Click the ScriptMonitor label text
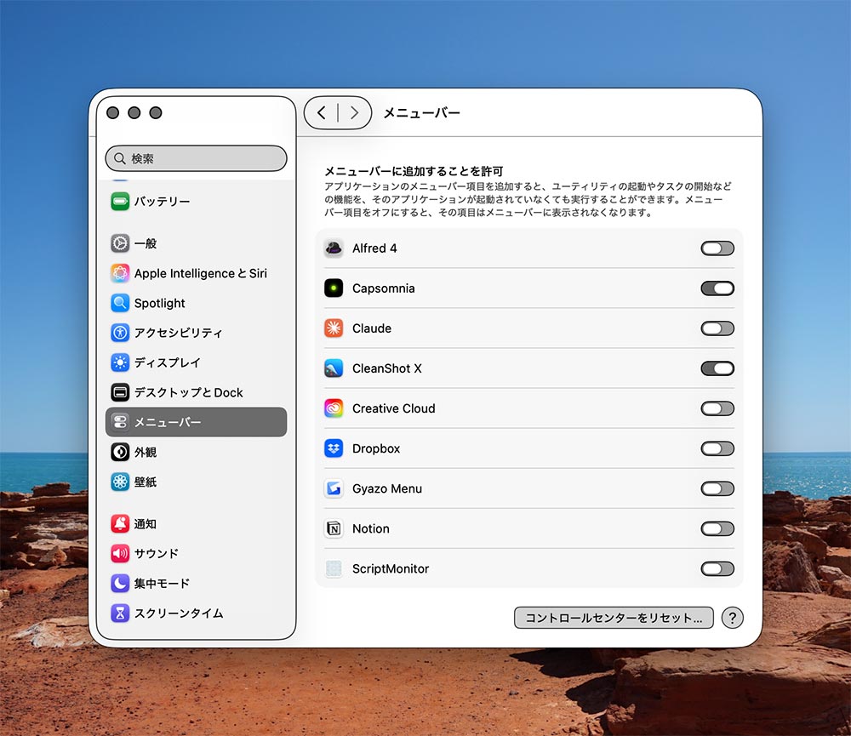851x736 pixels. (x=391, y=569)
